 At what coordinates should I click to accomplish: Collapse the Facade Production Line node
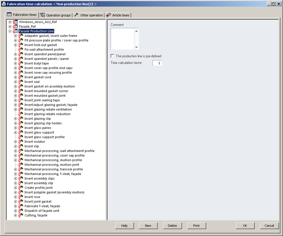click(x=10, y=31)
